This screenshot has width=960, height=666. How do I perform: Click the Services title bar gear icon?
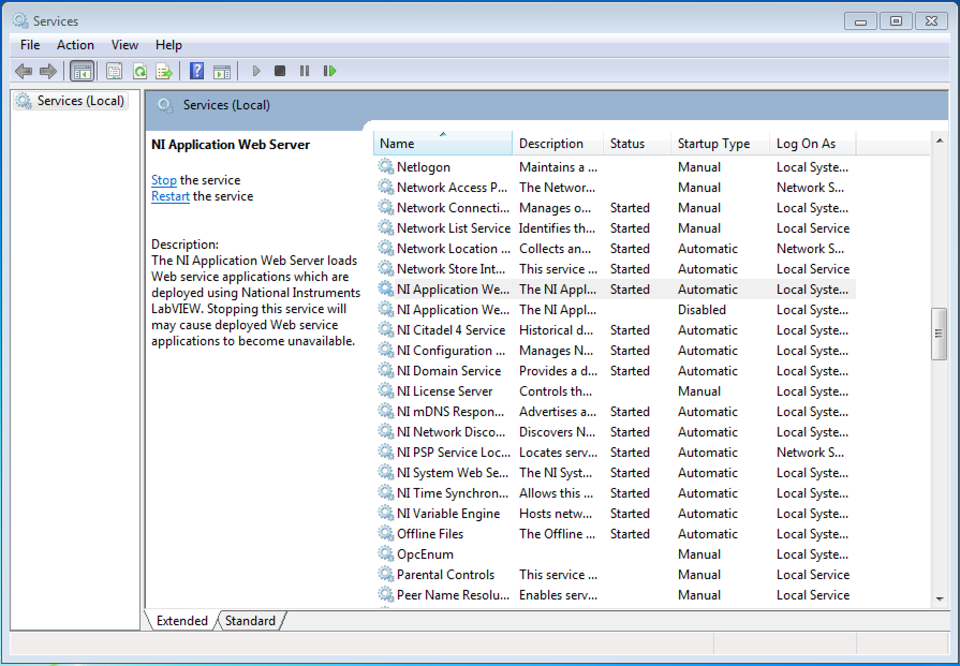pyautogui.click(x=20, y=21)
